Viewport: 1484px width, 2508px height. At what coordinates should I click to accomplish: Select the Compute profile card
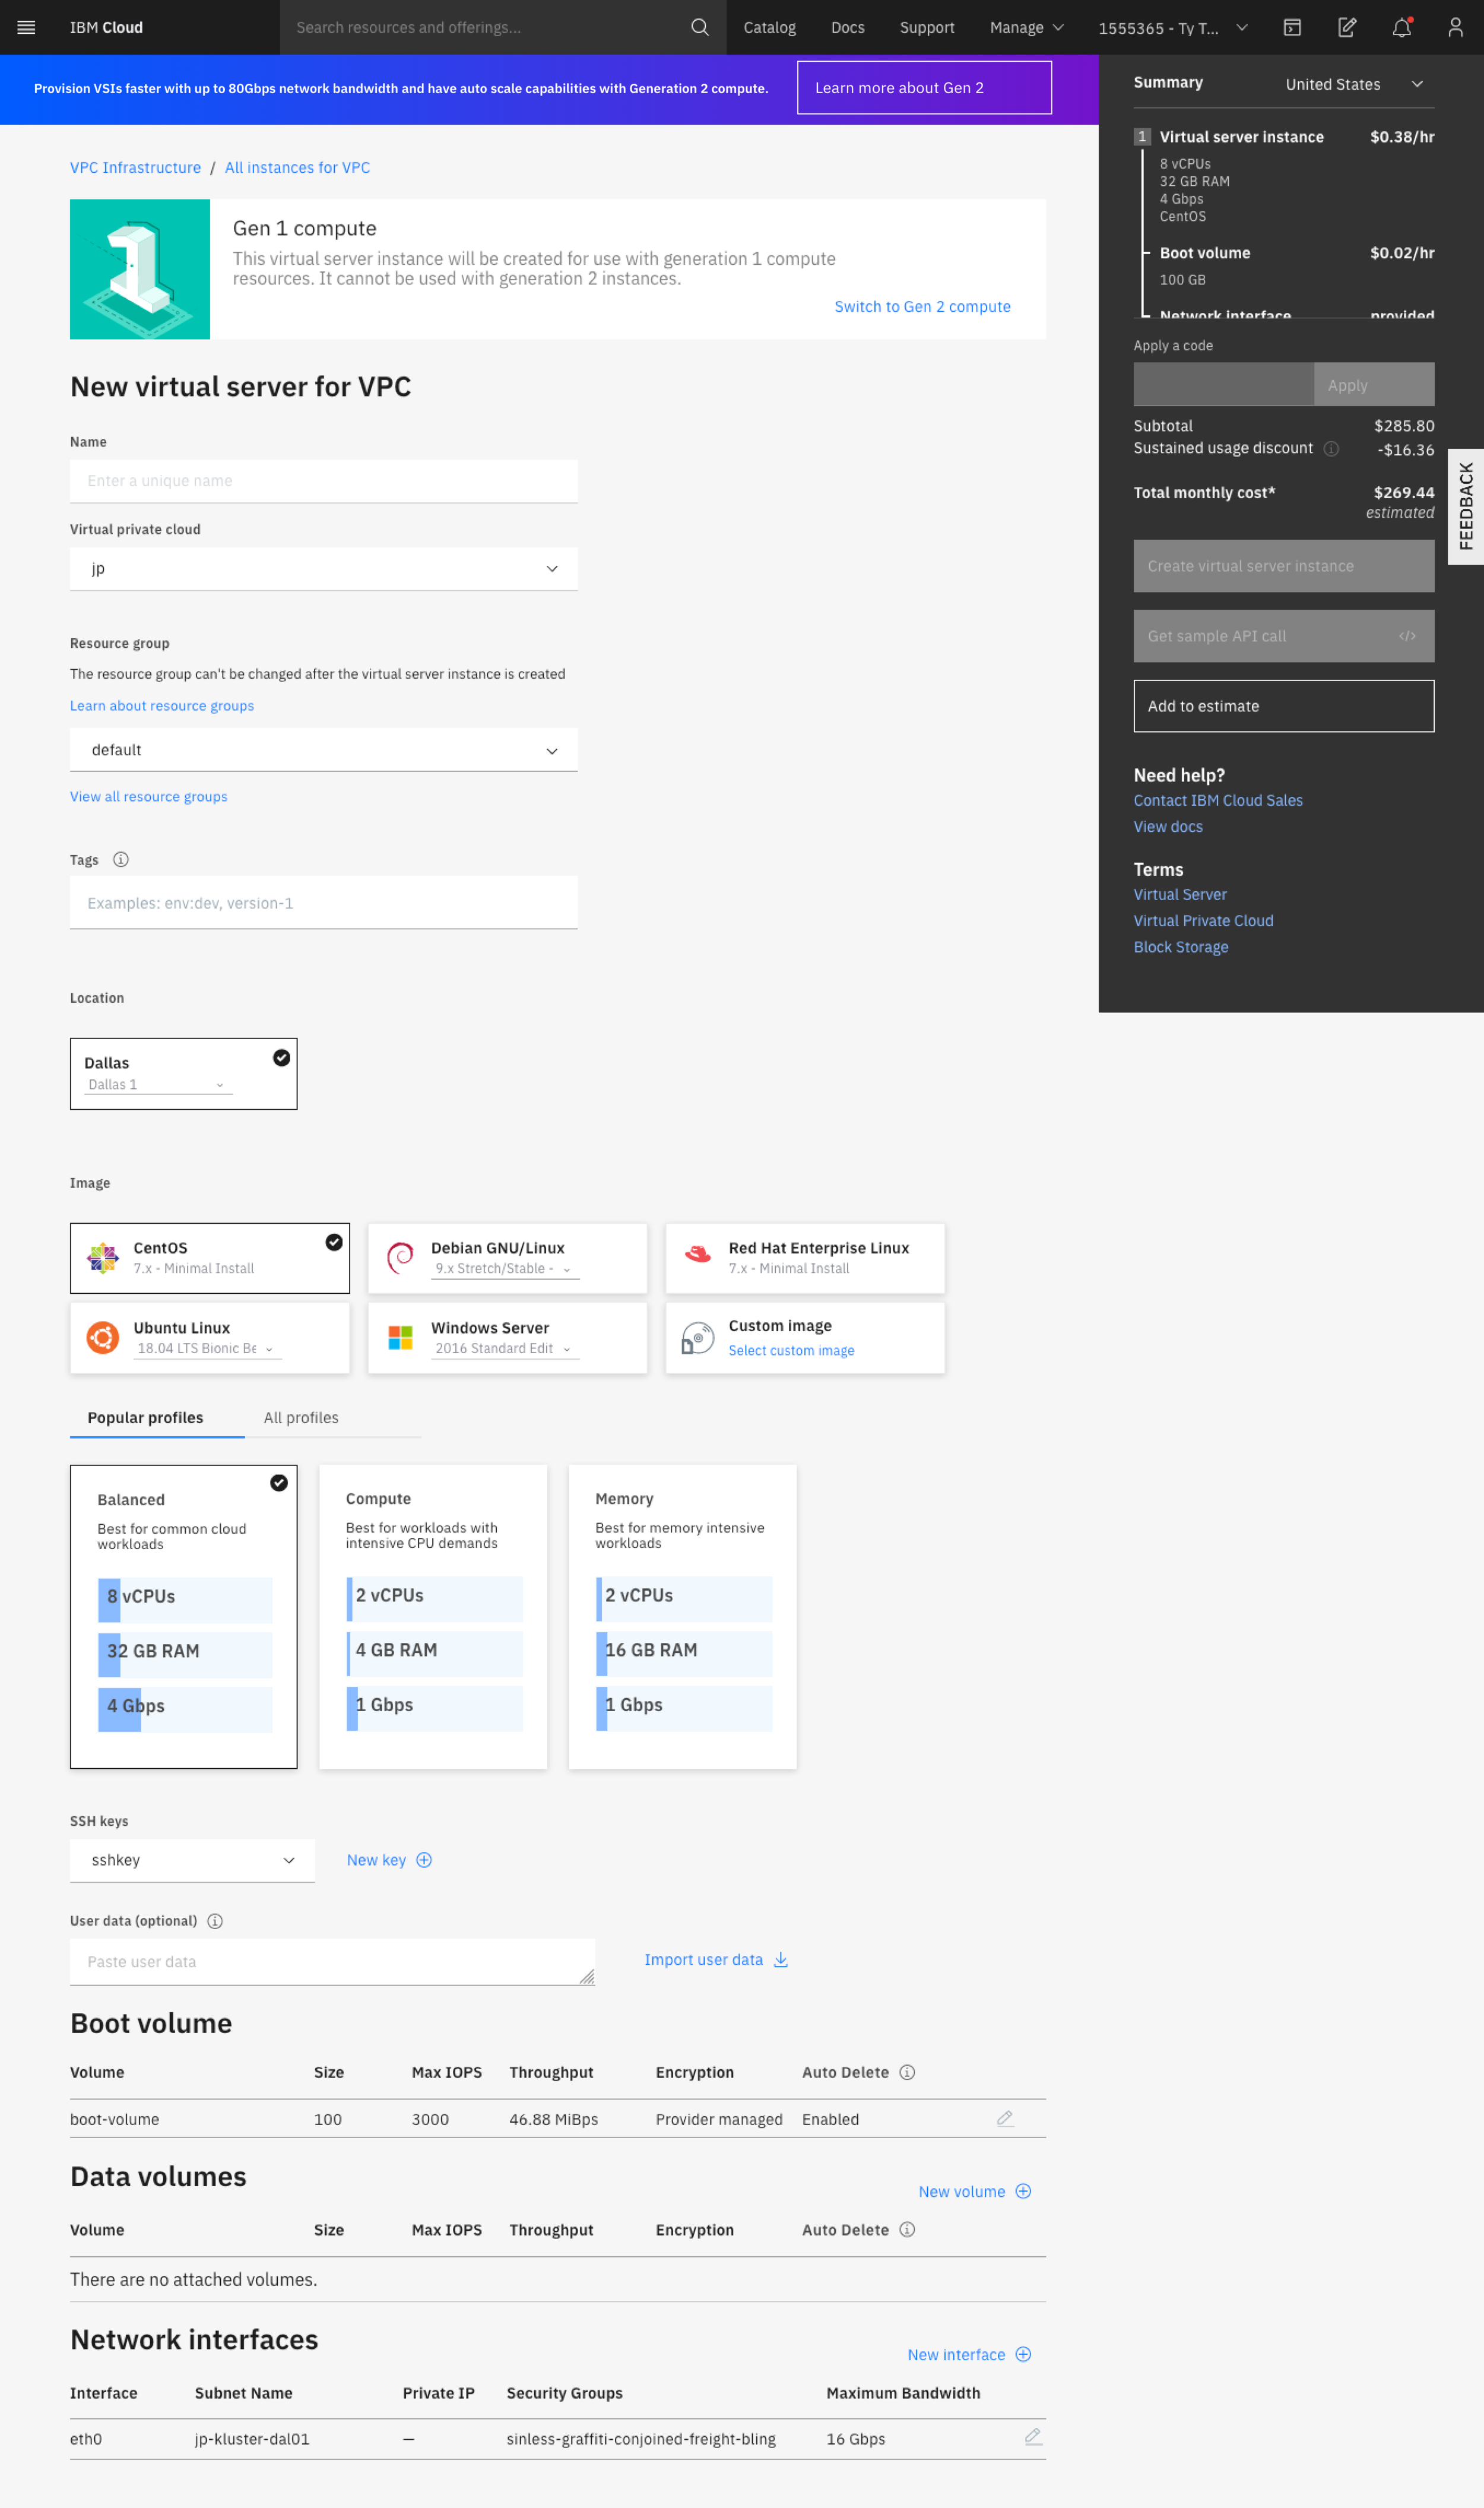[433, 1617]
